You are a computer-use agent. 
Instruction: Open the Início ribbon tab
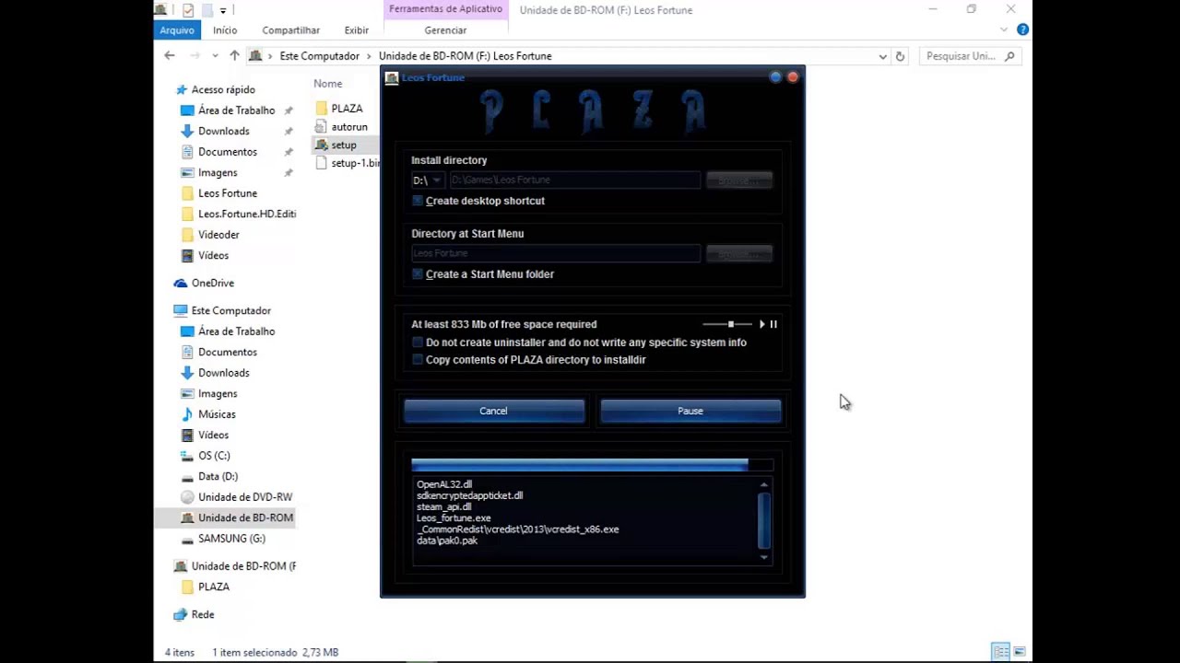[x=225, y=30]
